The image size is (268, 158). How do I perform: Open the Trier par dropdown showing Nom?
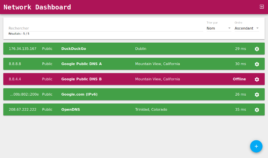[219, 28]
